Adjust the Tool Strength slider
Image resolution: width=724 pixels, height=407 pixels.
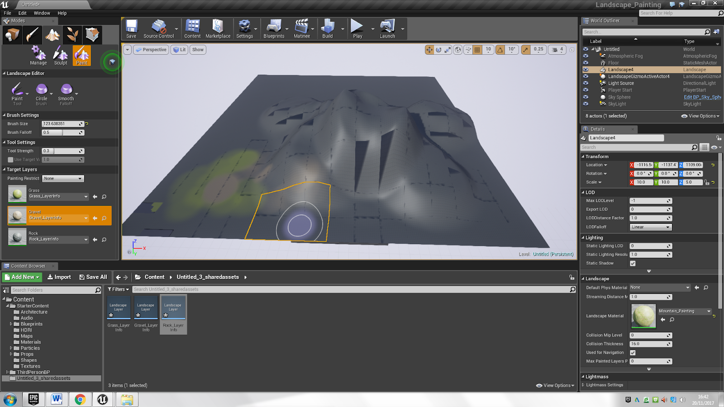pyautogui.click(x=63, y=151)
